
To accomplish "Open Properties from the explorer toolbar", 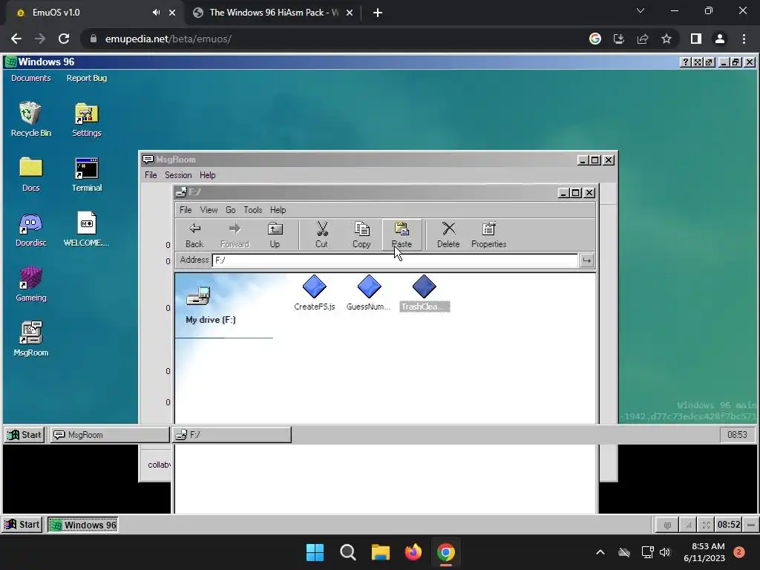I will click(488, 235).
